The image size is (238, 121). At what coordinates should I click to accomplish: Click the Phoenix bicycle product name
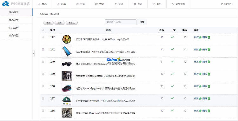[105, 113]
